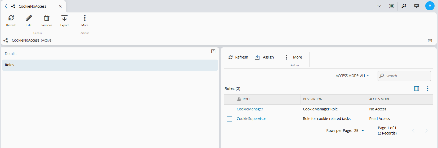Open the CookieManager role link

(x=250, y=109)
